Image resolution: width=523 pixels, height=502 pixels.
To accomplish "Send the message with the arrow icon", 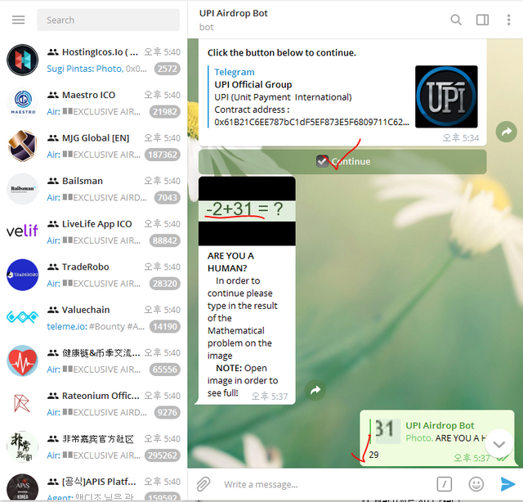I will click(507, 484).
